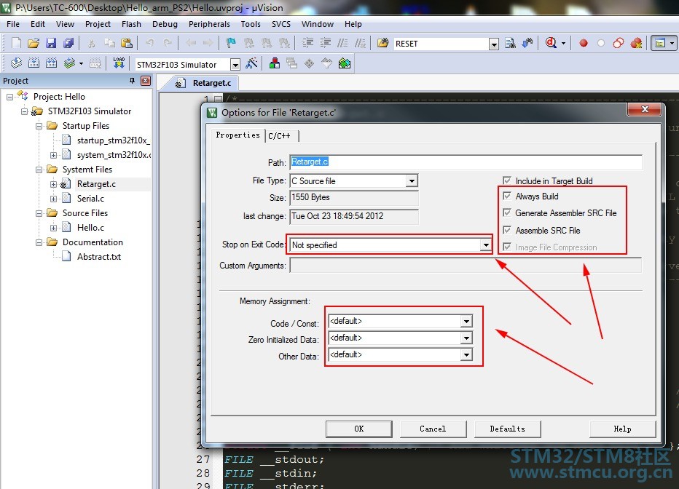Open the Flash menu
This screenshot has width=679, height=489.
tap(131, 24)
